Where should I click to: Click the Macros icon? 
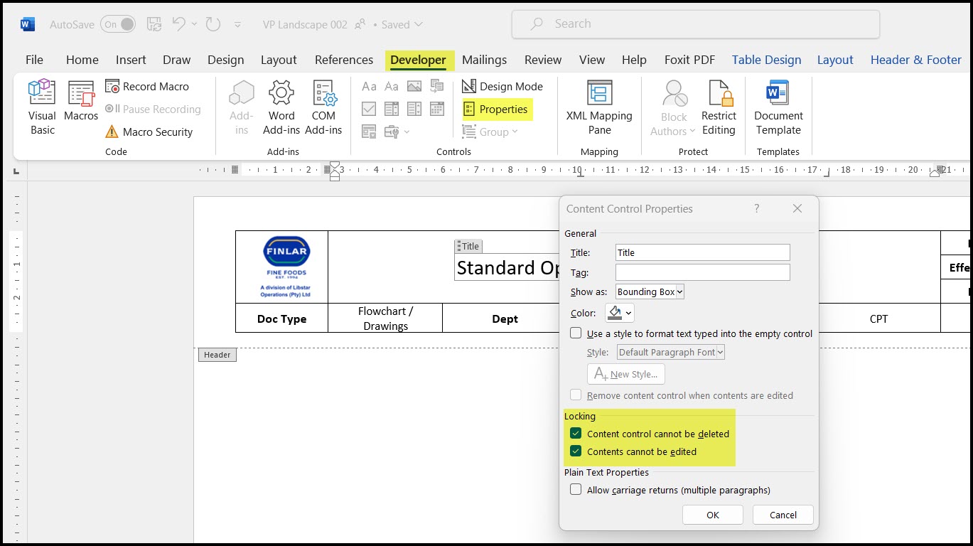81,101
